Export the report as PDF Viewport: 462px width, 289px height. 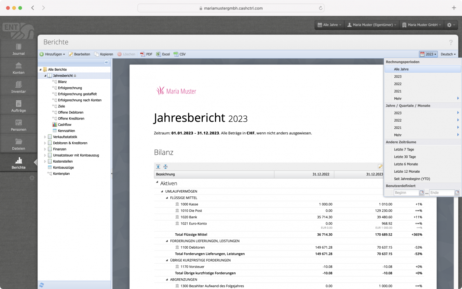pos(146,54)
